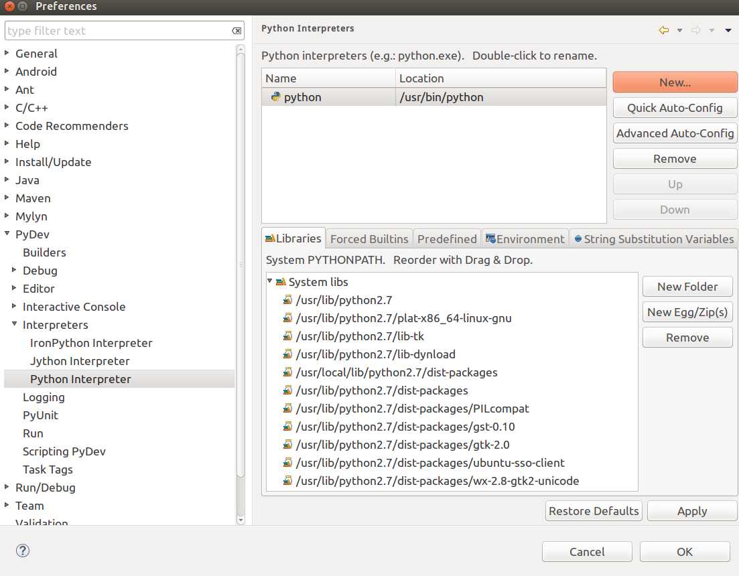The image size is (739, 576).
Task: Apply the preference changes
Action: coord(692,511)
